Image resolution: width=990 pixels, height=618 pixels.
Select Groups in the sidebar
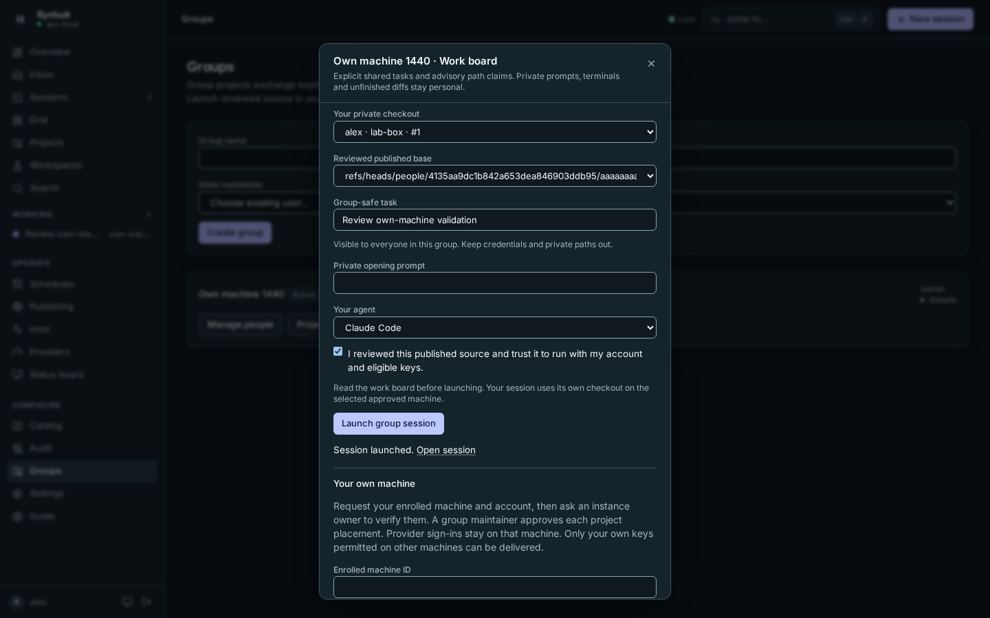tap(82, 471)
